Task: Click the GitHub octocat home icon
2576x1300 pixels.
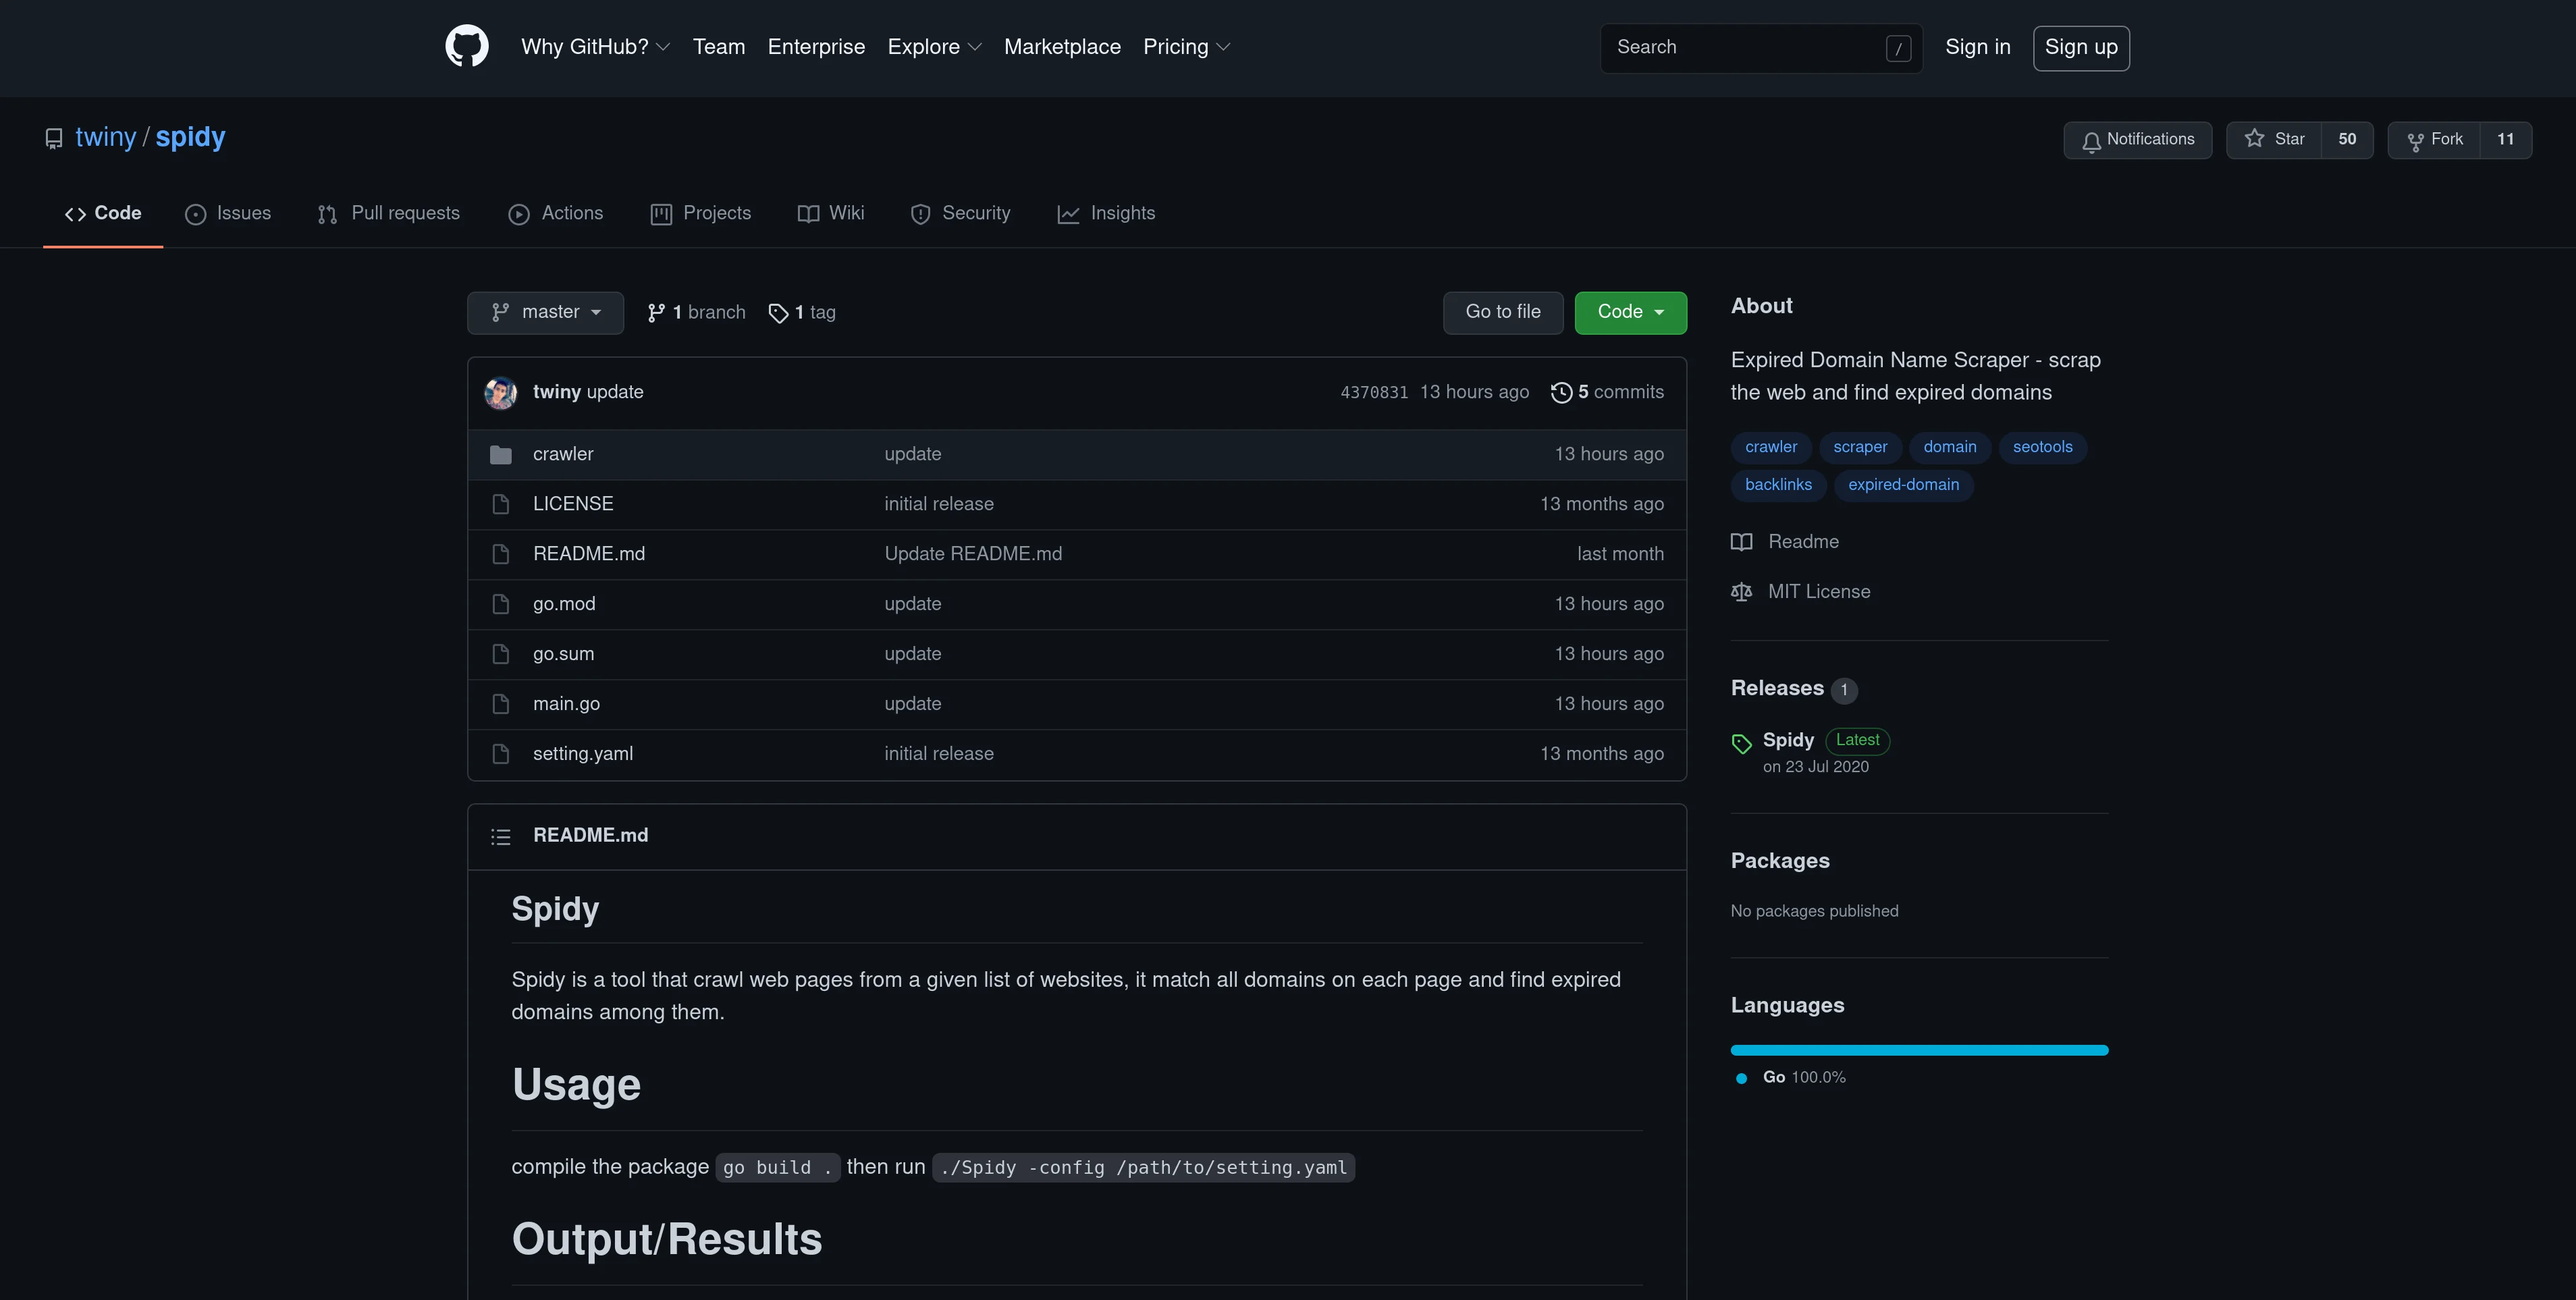Action: pos(466,45)
